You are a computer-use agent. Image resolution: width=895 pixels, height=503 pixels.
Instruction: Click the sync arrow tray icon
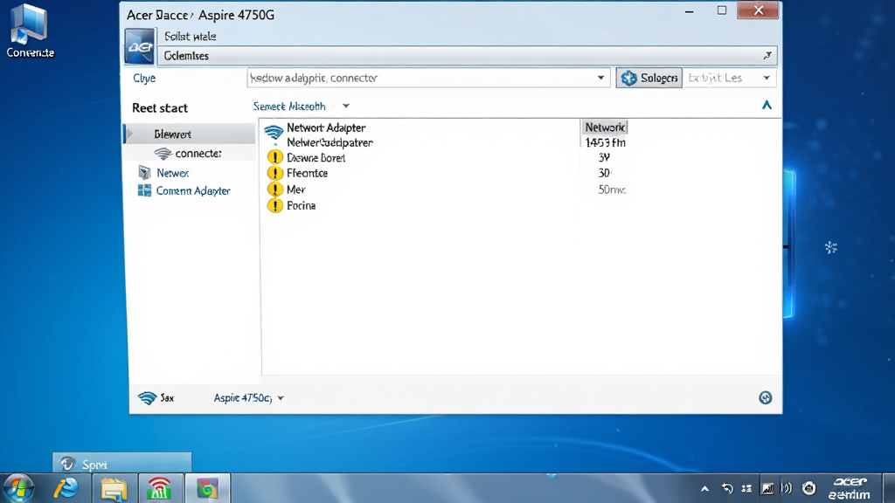[x=727, y=489]
